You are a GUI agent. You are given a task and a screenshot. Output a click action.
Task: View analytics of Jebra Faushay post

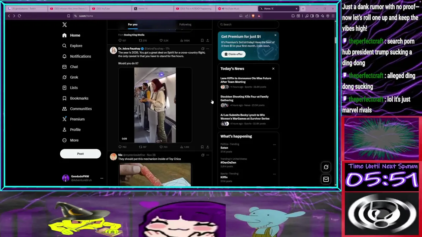pyautogui.click(x=185, y=147)
